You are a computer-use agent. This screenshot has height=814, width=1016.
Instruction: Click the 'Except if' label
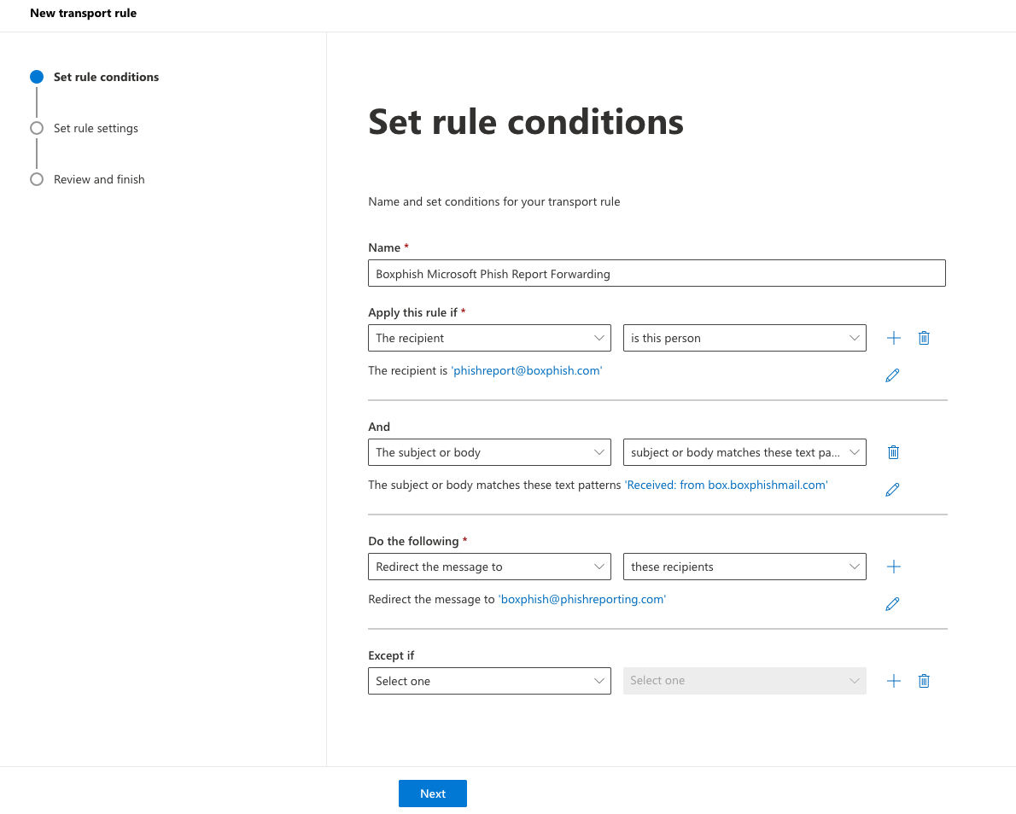click(391, 655)
